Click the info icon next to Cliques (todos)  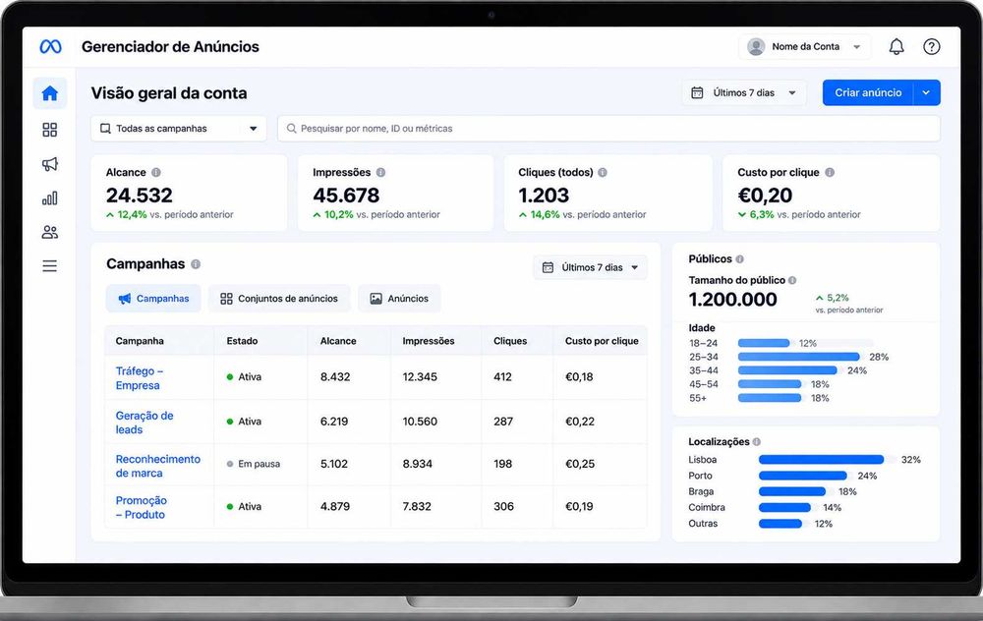click(x=603, y=172)
